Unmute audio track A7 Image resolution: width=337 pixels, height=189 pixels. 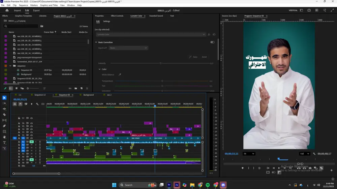32,160
